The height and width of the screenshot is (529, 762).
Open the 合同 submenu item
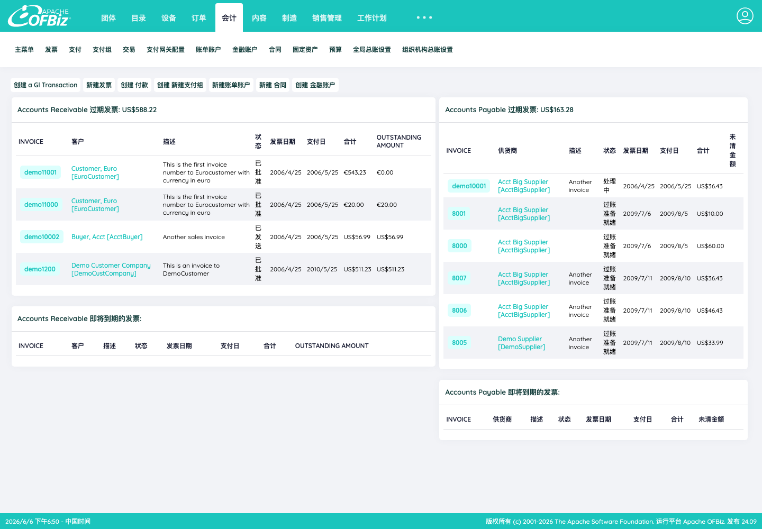275,50
